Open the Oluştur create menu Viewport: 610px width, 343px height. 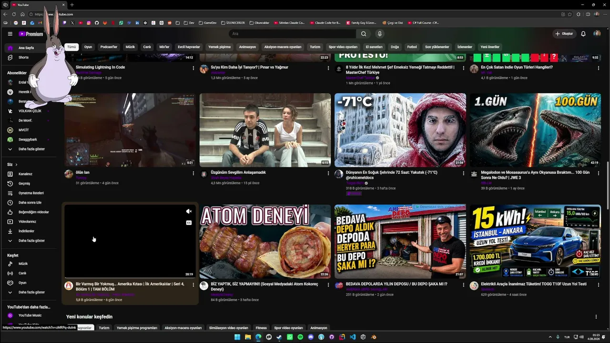[564, 34]
